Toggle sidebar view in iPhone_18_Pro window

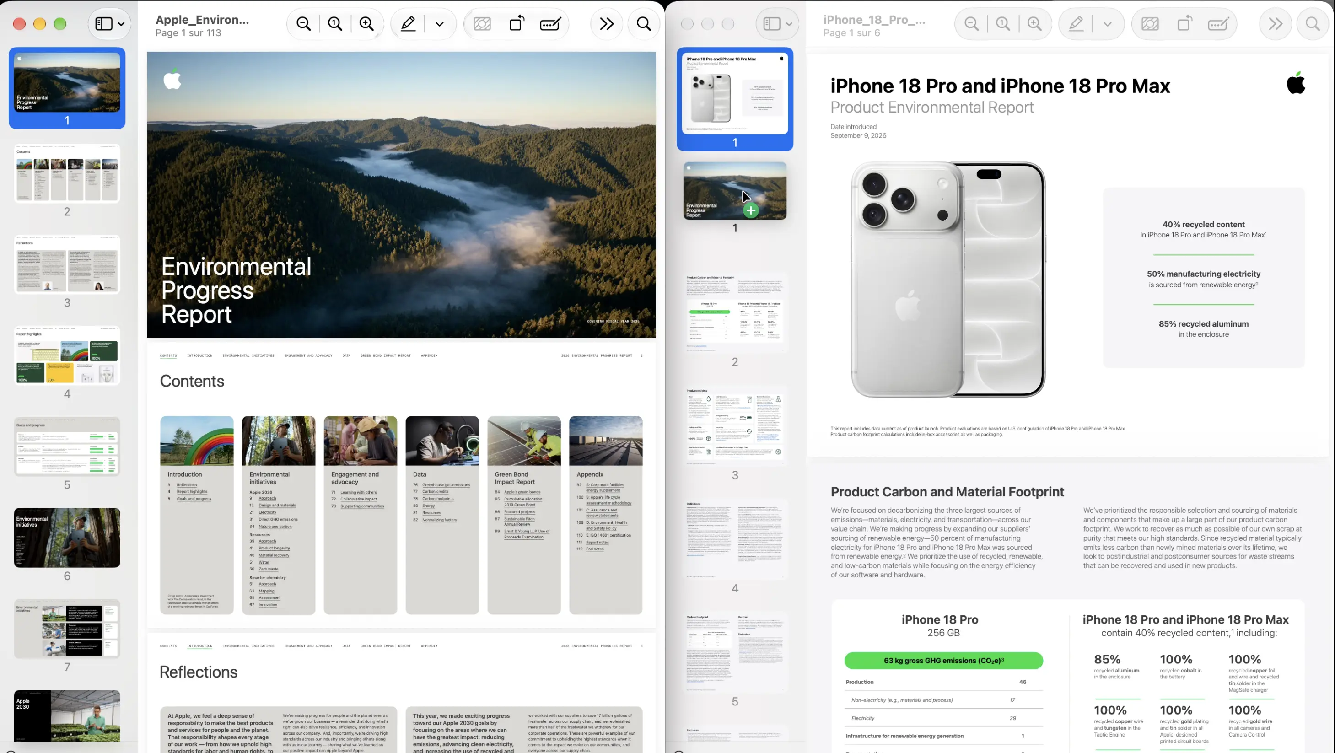click(x=772, y=24)
